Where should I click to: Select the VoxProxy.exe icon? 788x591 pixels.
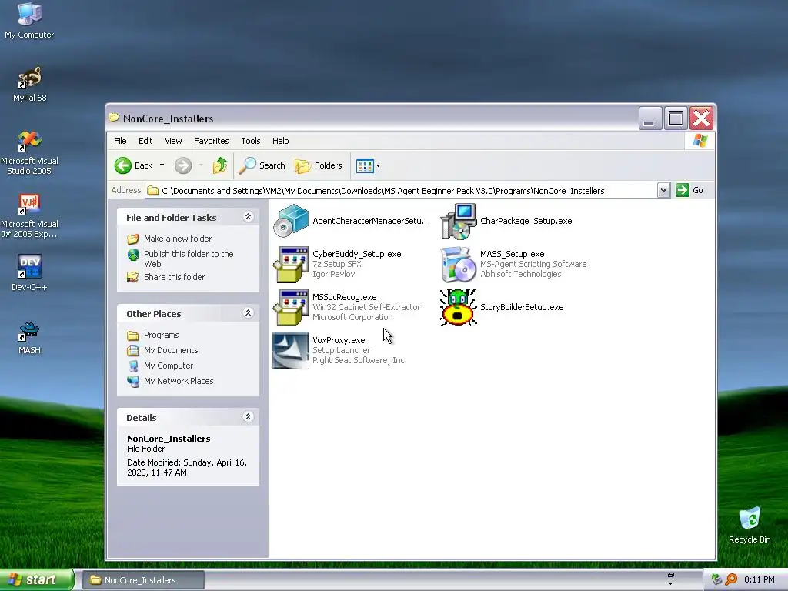[x=291, y=351]
